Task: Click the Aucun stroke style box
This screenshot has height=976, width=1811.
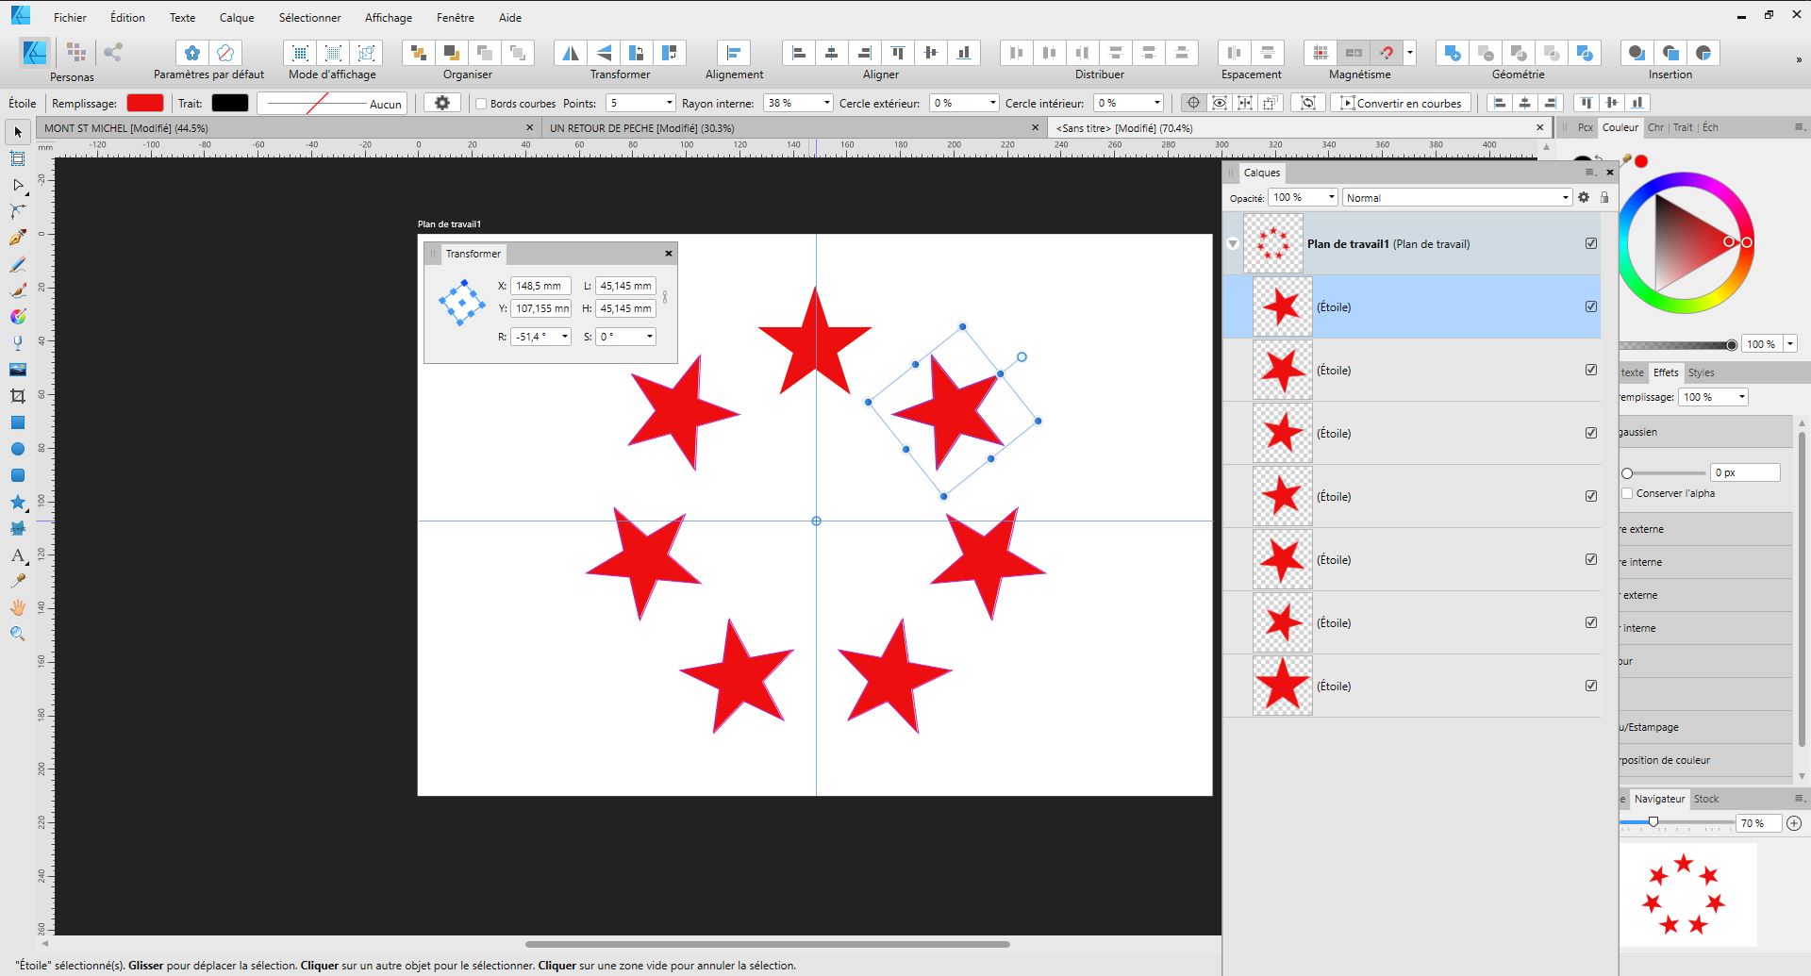Action: pos(332,103)
